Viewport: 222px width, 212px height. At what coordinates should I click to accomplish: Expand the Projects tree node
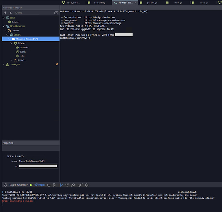click(x=11, y=60)
